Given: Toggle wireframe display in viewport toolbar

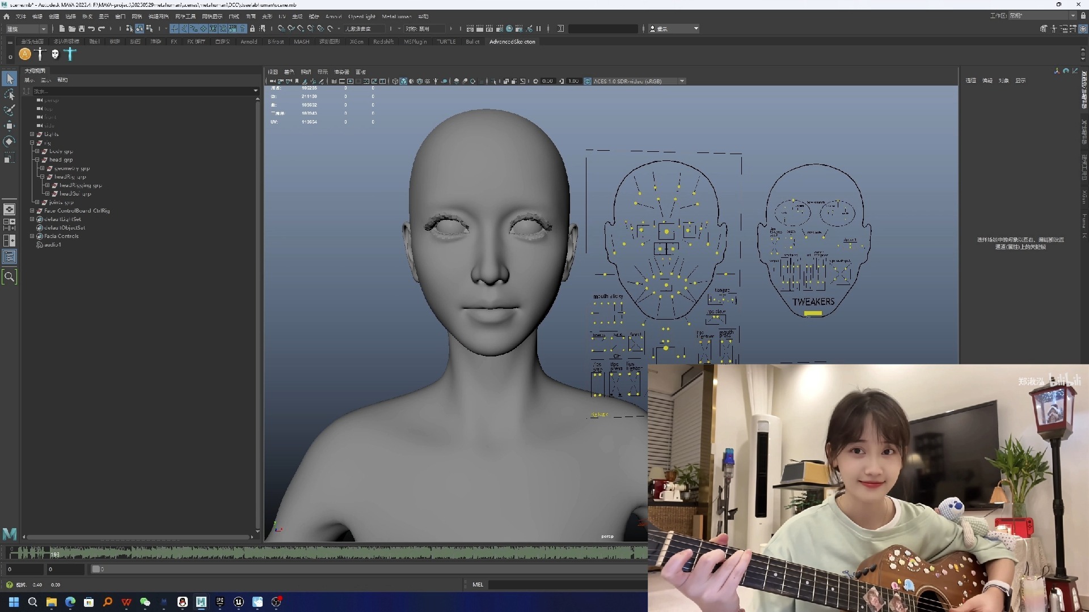Looking at the screenshot, I should [x=395, y=81].
